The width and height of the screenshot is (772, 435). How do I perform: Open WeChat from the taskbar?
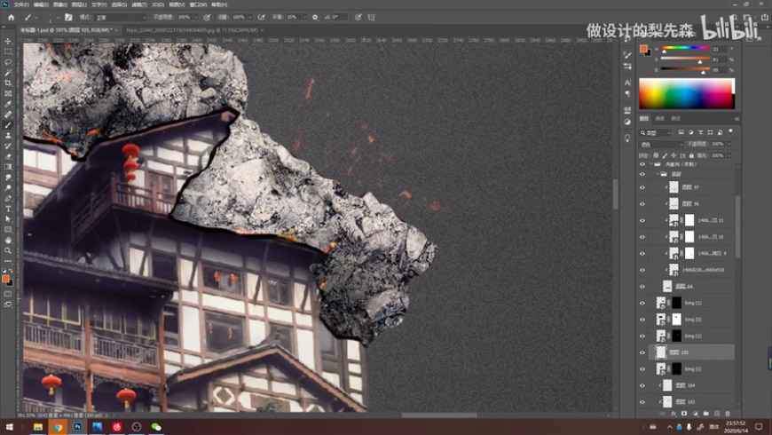pos(156,427)
